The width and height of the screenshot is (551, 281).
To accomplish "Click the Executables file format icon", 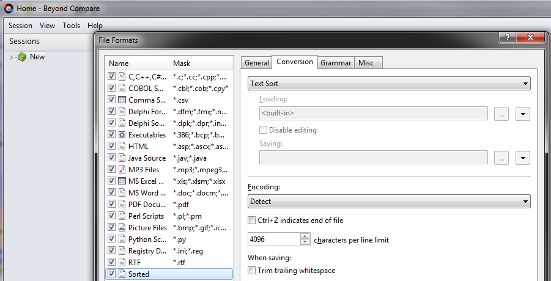I will coord(122,134).
